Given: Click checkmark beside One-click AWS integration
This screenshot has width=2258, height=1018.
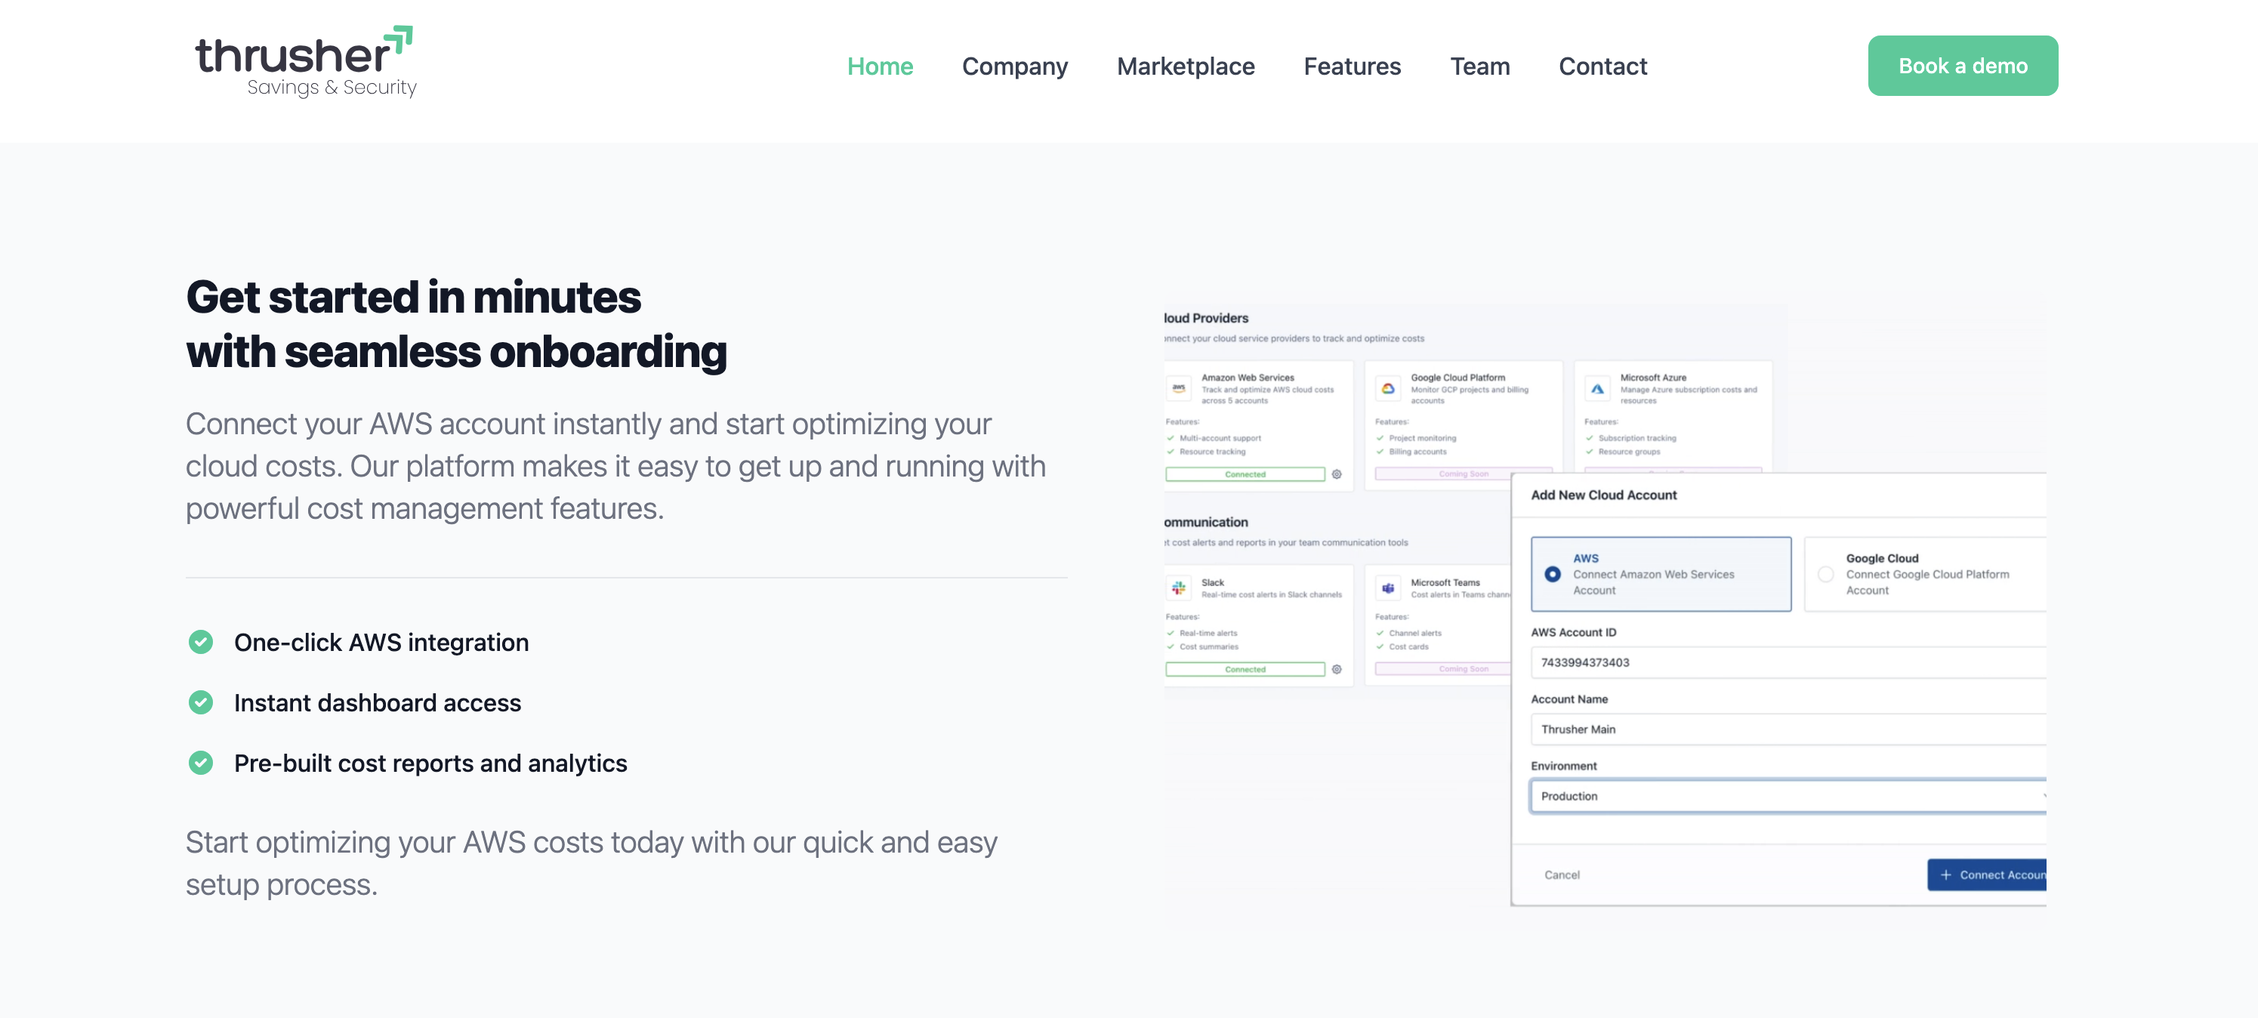Looking at the screenshot, I should (x=201, y=642).
